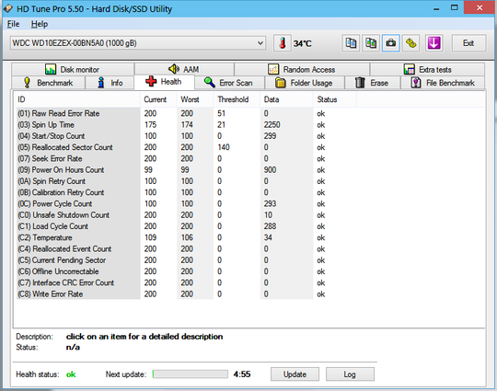Click the Threshold column header
The height and width of the screenshot is (391, 497).
pyautogui.click(x=237, y=99)
